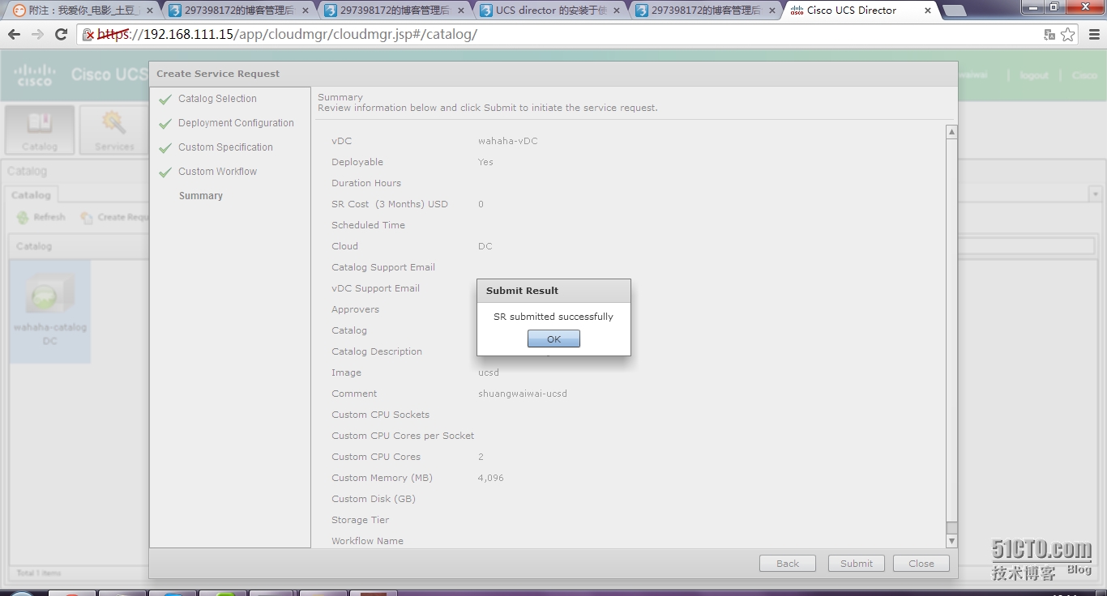Click the Cisco favicon on the active tab
The image size is (1107, 596).
click(797, 11)
